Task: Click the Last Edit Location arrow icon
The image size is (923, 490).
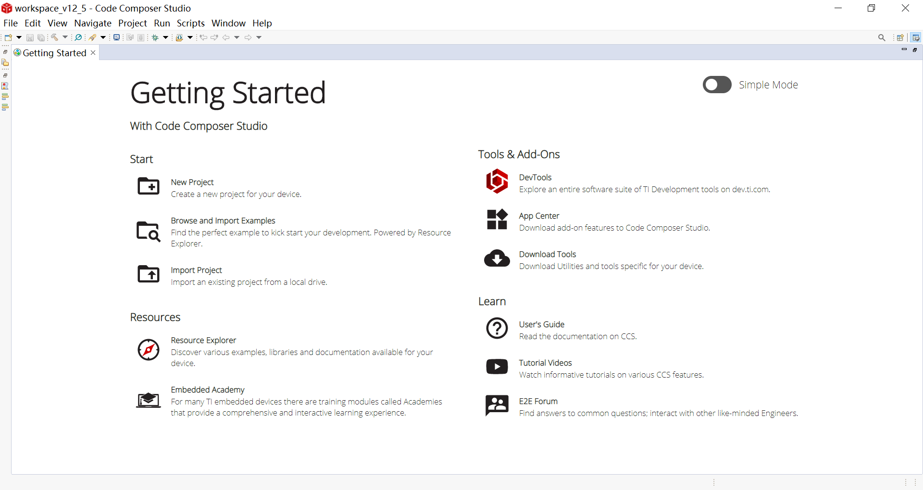Action: [x=203, y=37]
